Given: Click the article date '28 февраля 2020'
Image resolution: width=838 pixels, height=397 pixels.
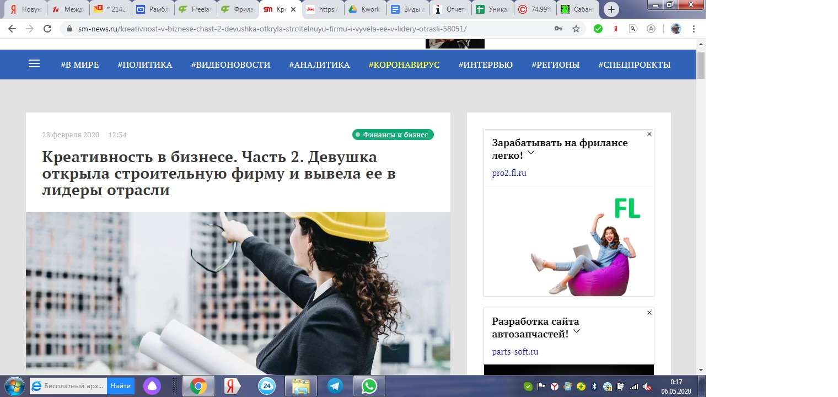Looking at the screenshot, I should (71, 135).
